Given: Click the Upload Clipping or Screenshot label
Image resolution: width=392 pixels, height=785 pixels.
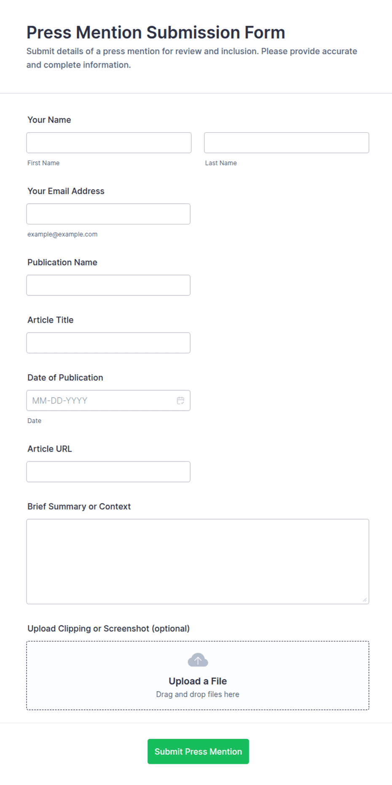Looking at the screenshot, I should point(108,629).
